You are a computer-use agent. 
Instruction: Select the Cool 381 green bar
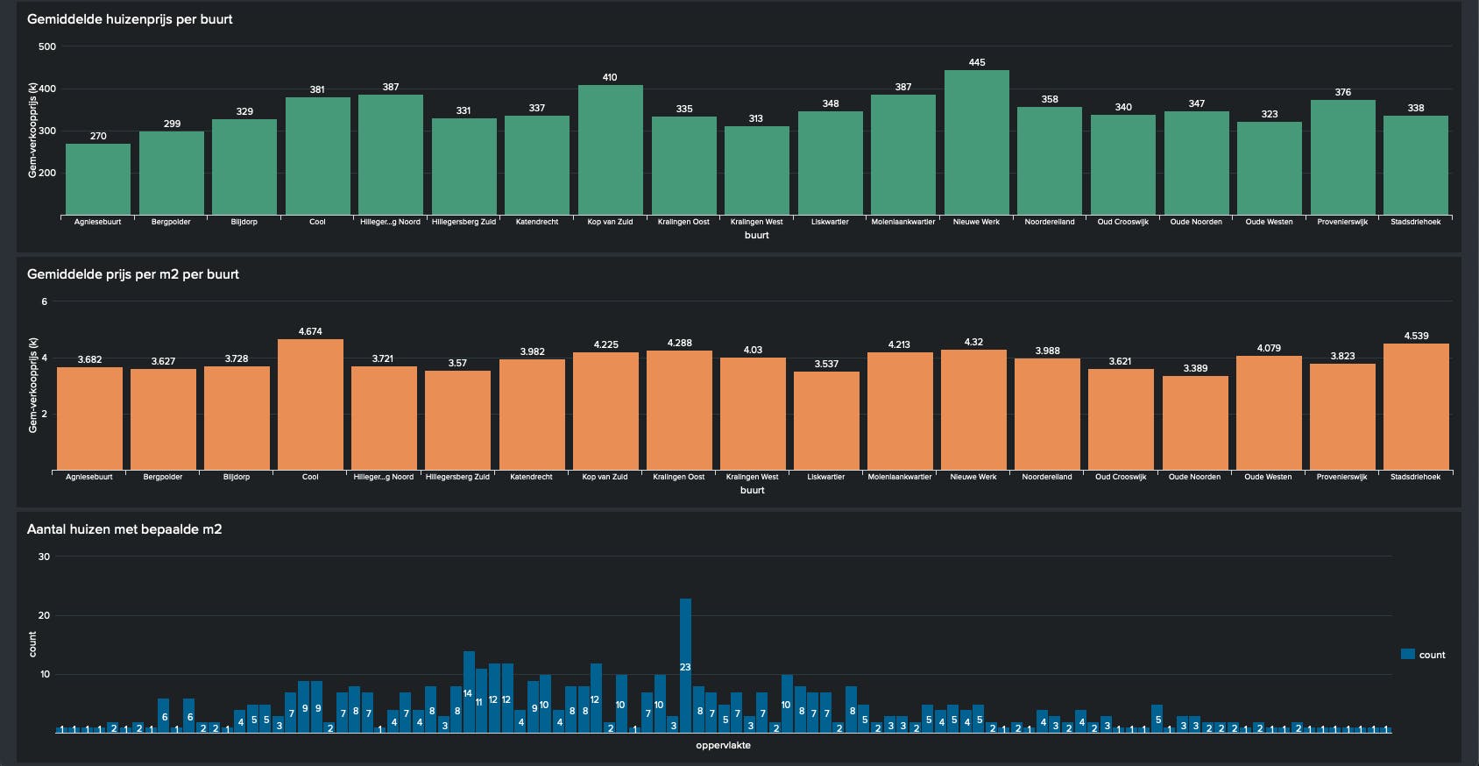pos(318,156)
